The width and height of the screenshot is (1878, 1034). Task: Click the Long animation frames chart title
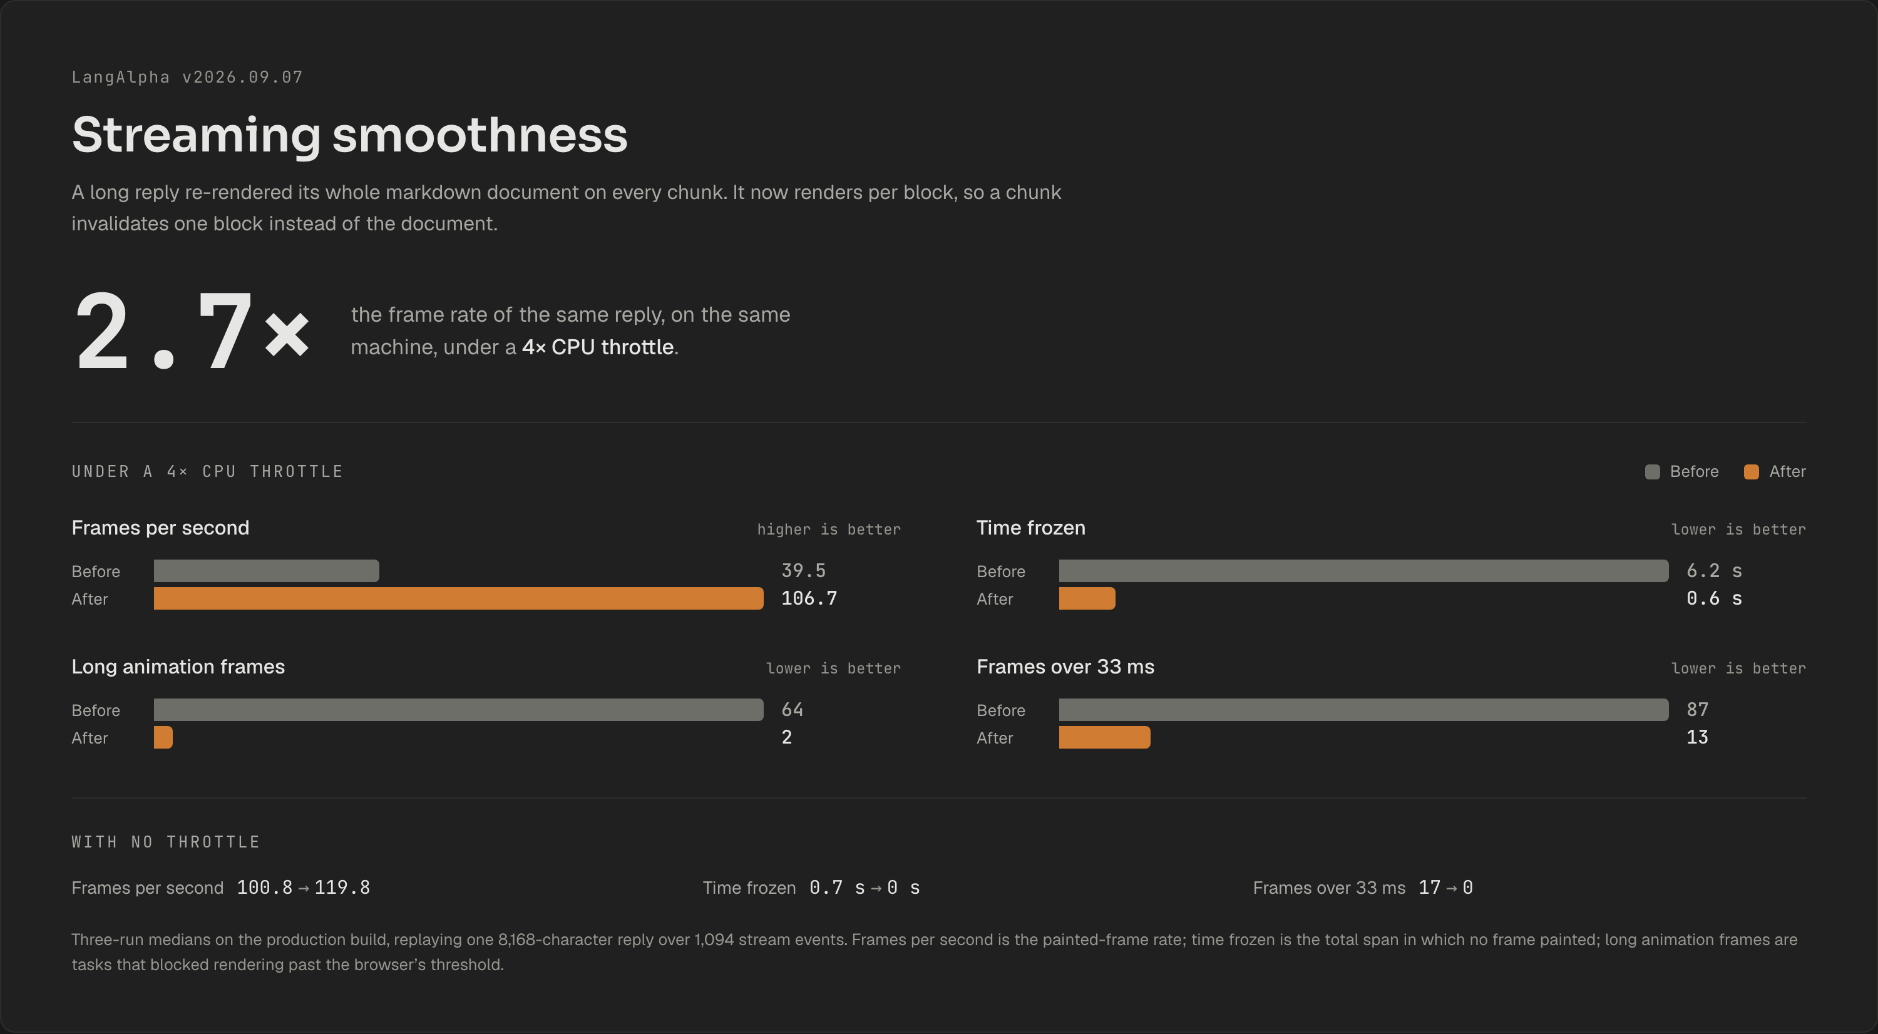coord(178,667)
